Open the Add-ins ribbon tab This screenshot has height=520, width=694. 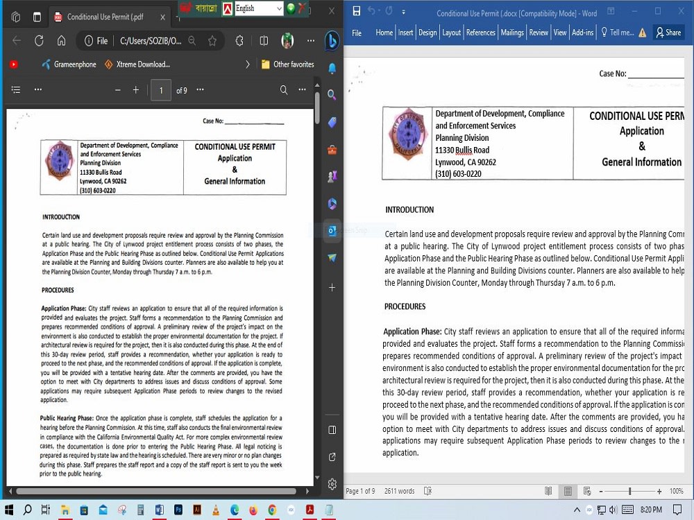pos(582,33)
